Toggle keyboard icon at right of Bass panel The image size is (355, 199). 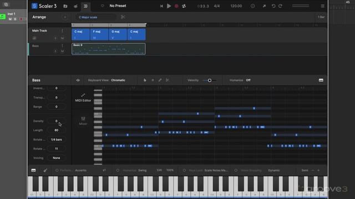[x=321, y=80]
